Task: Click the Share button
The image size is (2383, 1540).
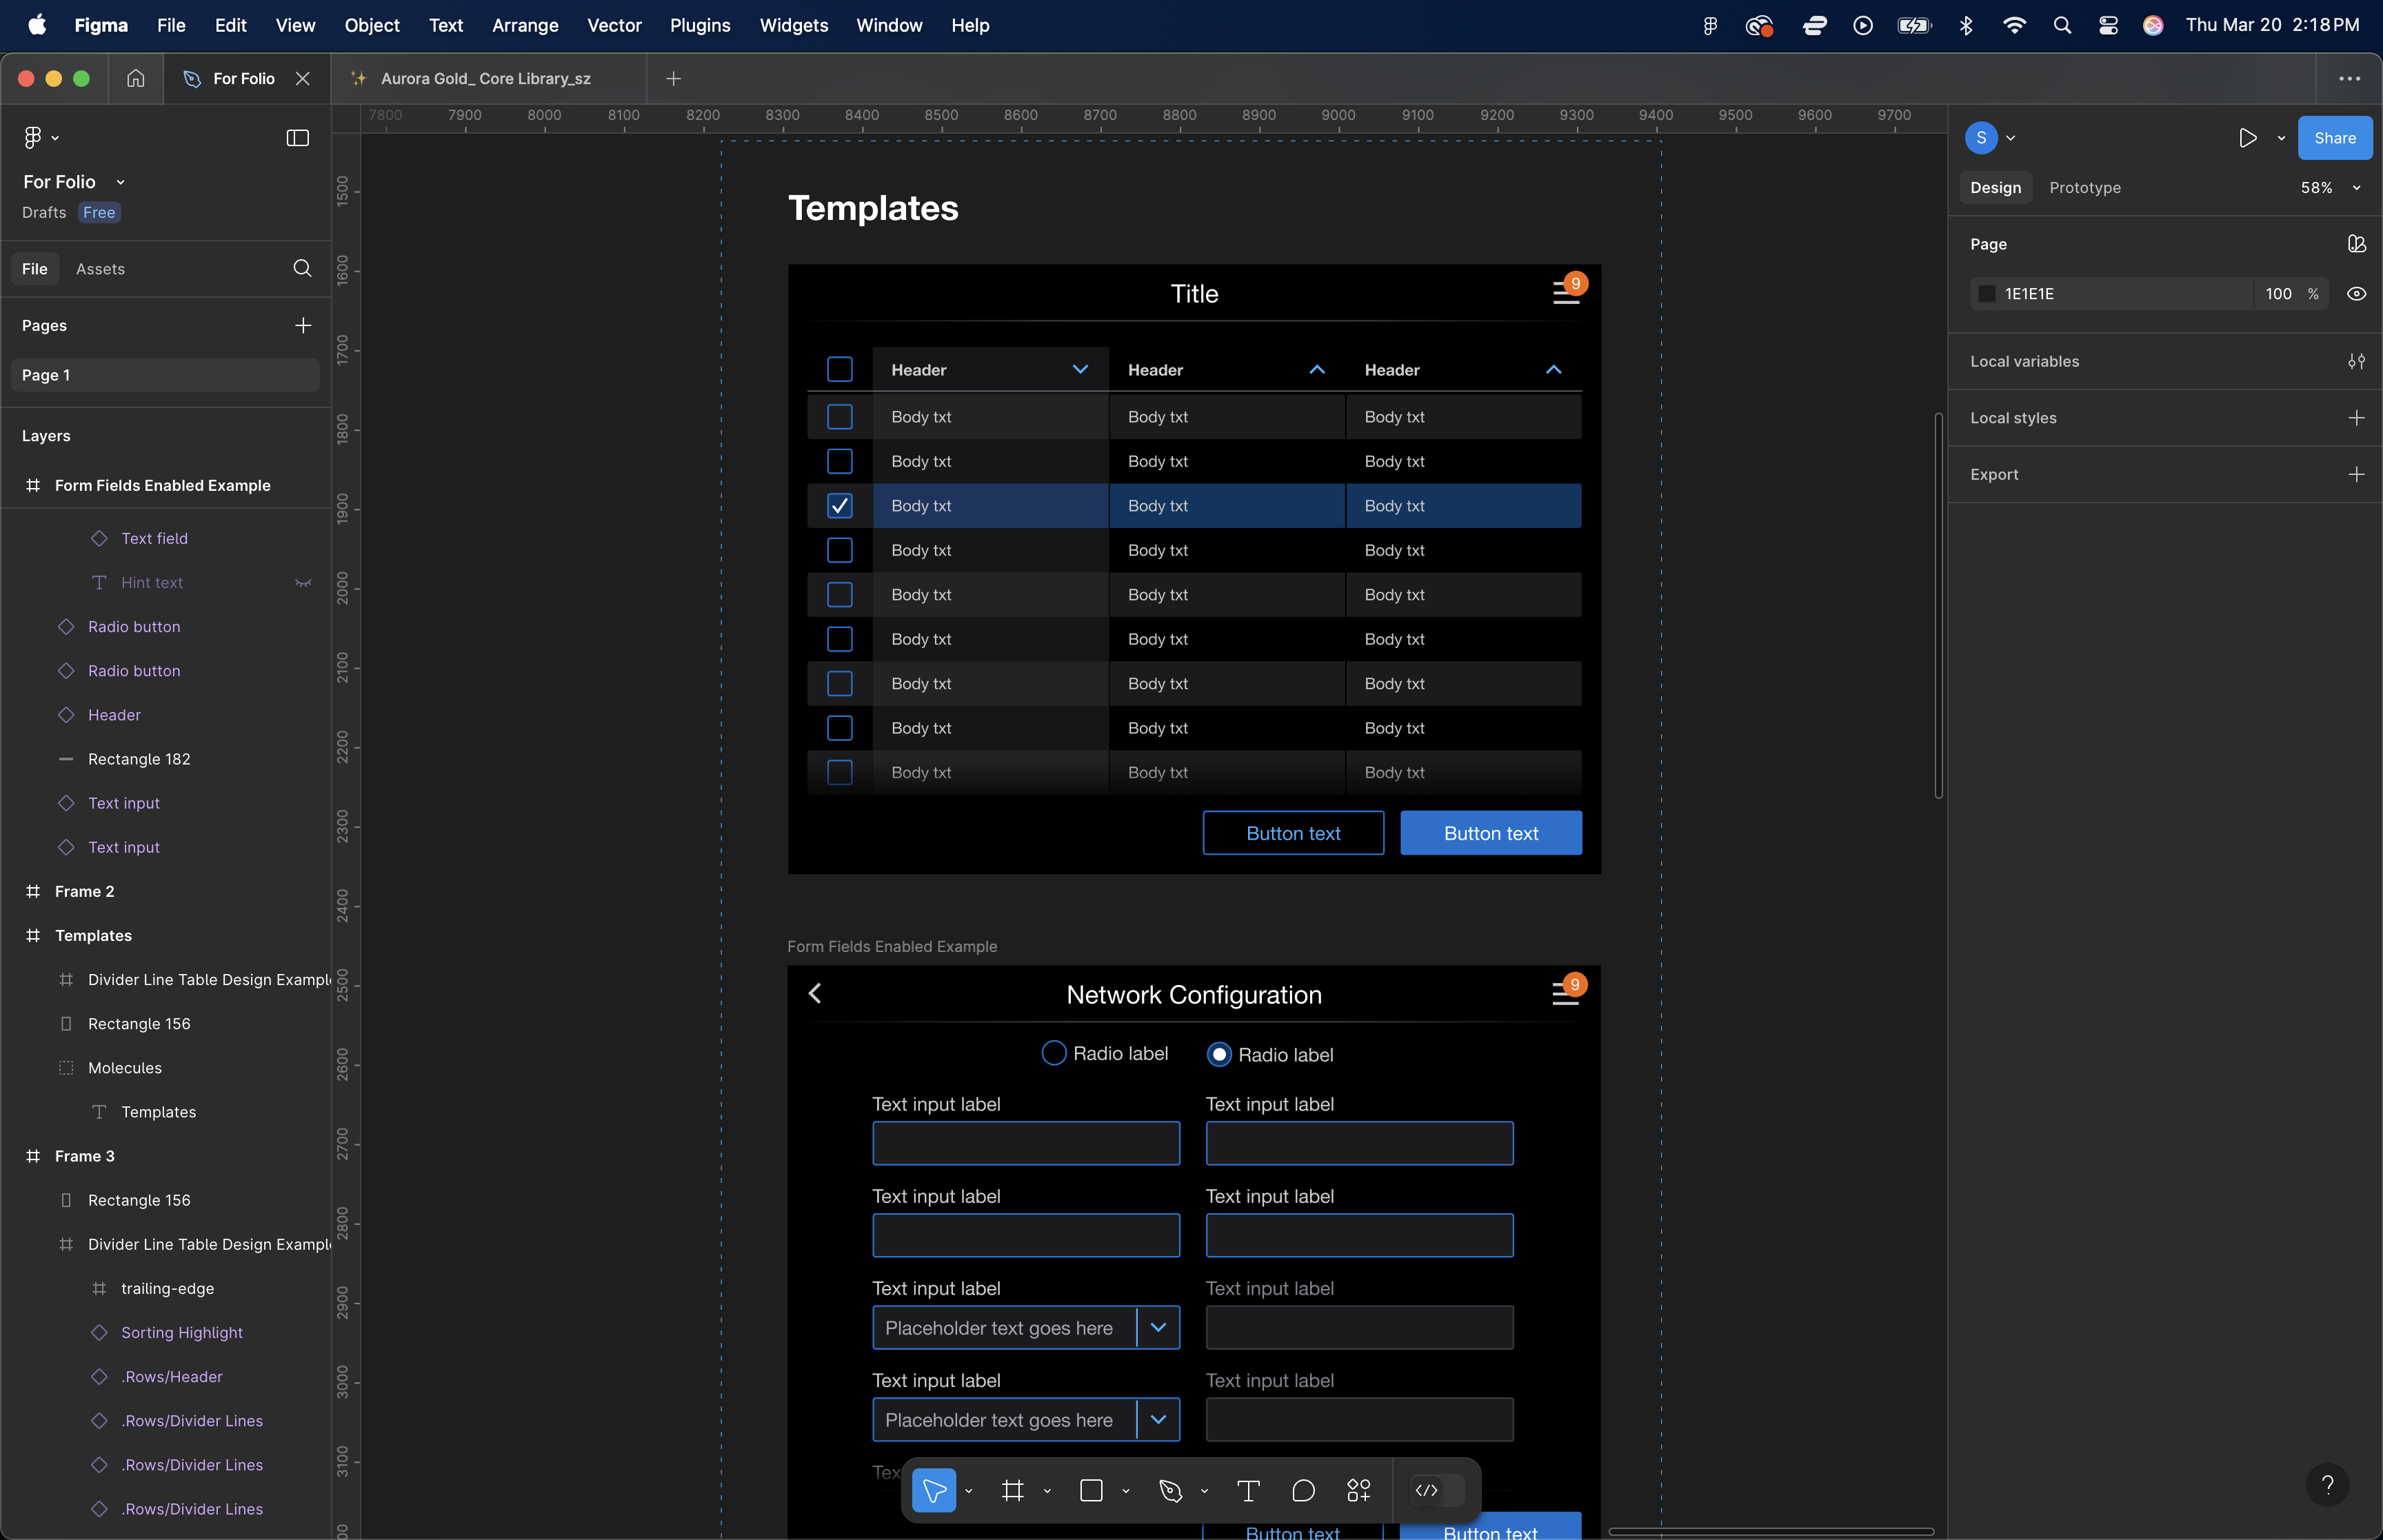Action: [2334, 138]
